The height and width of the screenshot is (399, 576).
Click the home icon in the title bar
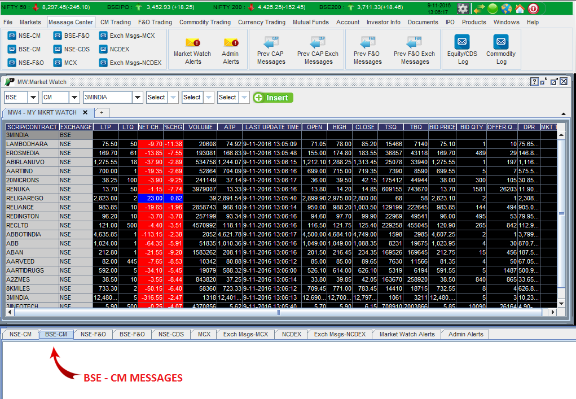click(x=520, y=8)
